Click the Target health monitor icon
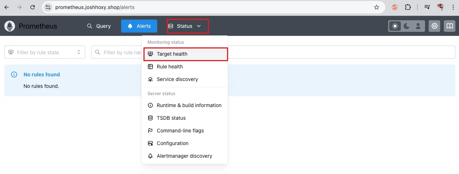This screenshot has width=459, height=174. (150, 54)
